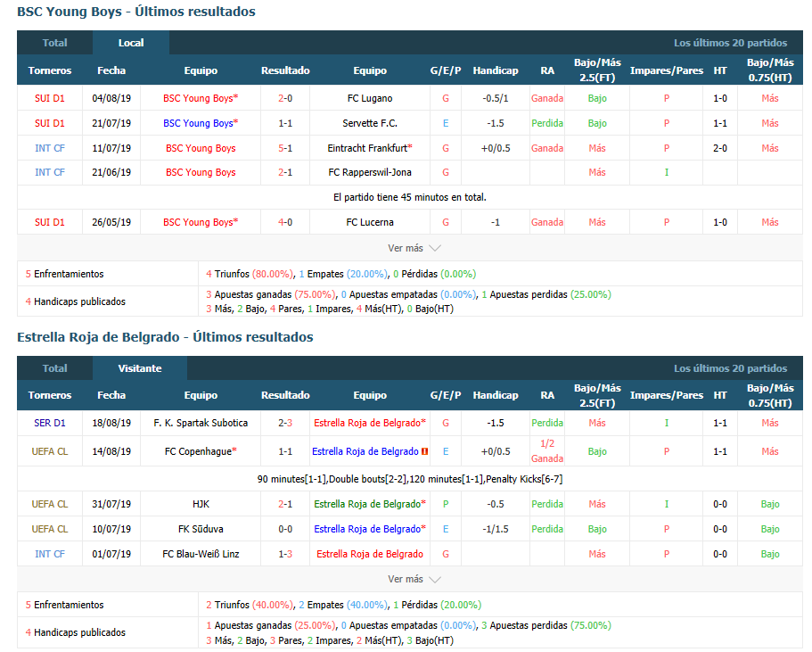Click penalty kicks note with 6-7 score
812x652 pixels.
[410, 480]
